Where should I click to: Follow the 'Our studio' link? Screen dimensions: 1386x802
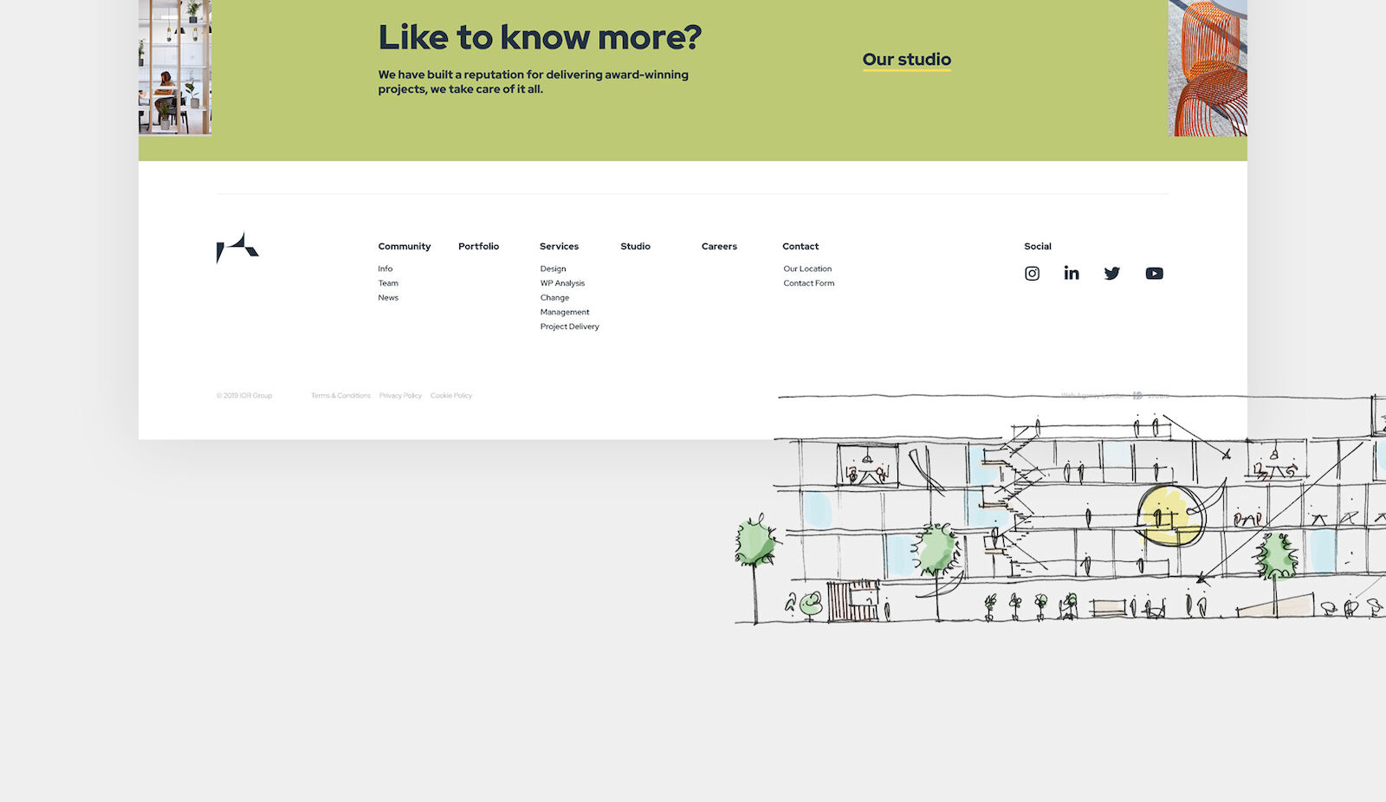point(906,60)
